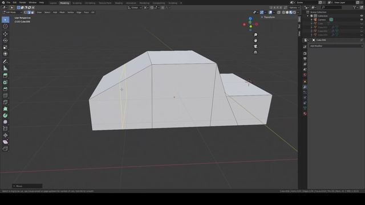Activate the Knife tool
365x205 pixels.
point(5,102)
